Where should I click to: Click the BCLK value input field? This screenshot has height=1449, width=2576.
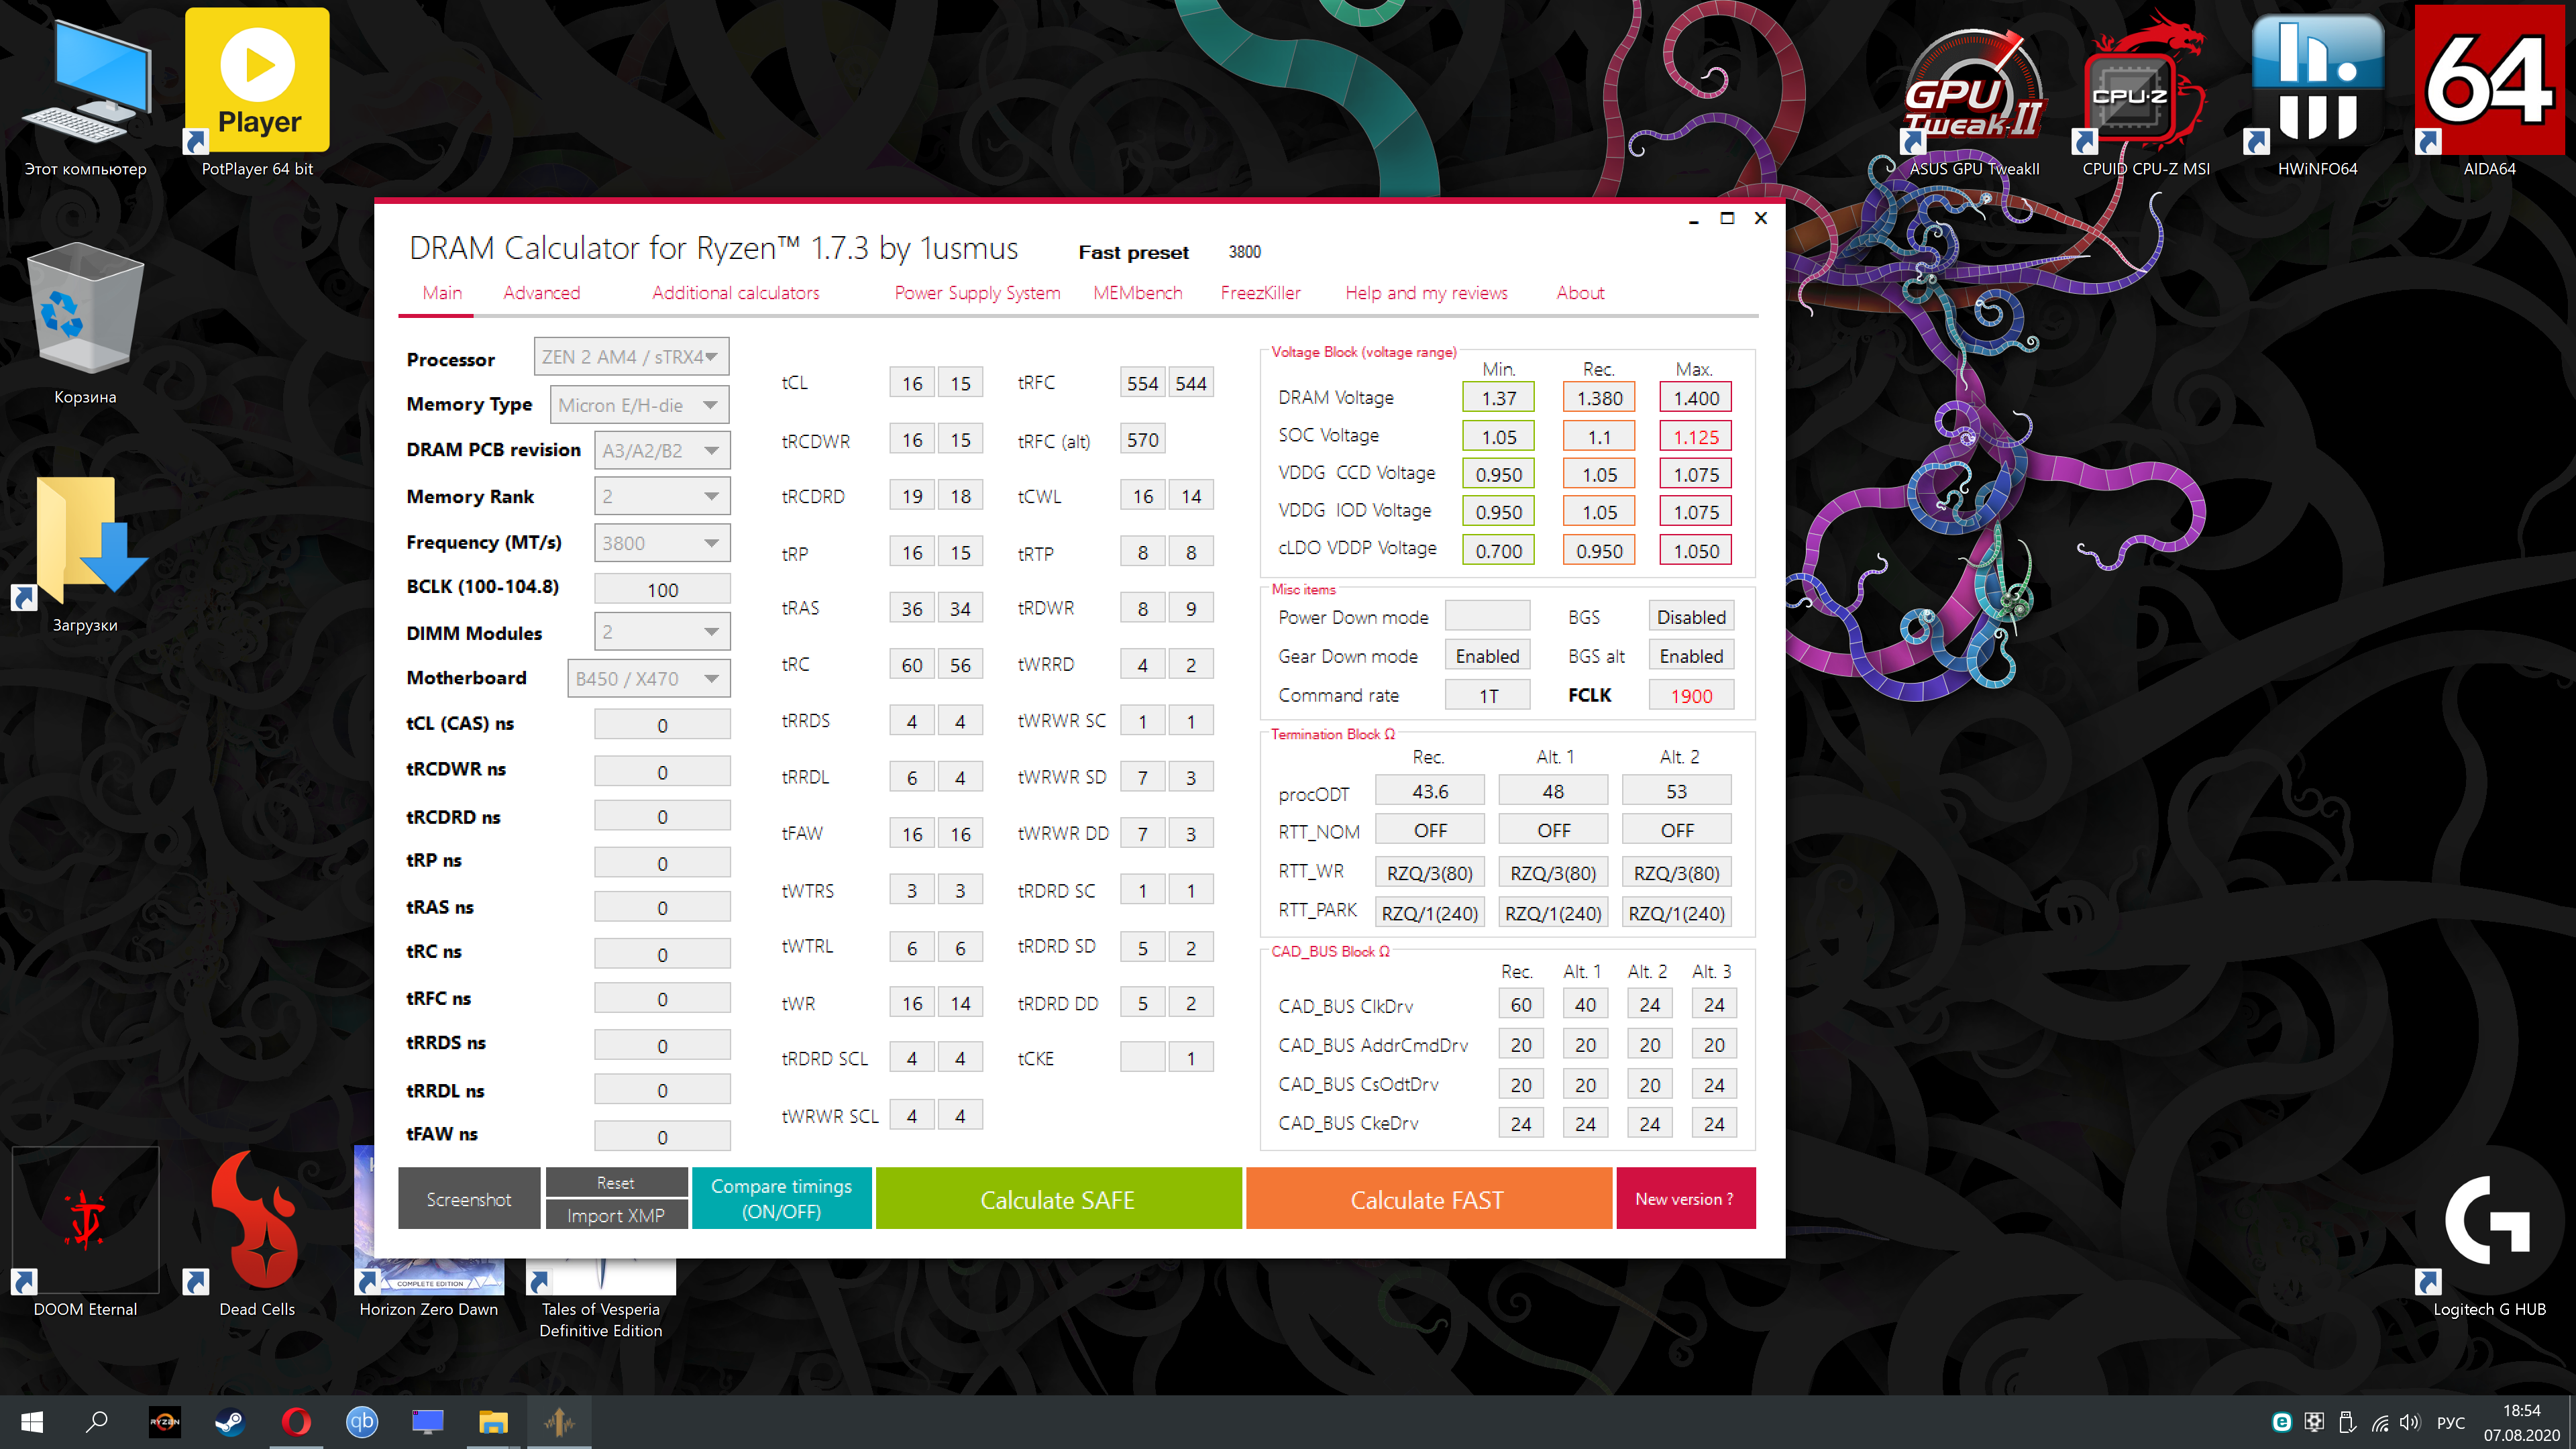tap(662, 589)
